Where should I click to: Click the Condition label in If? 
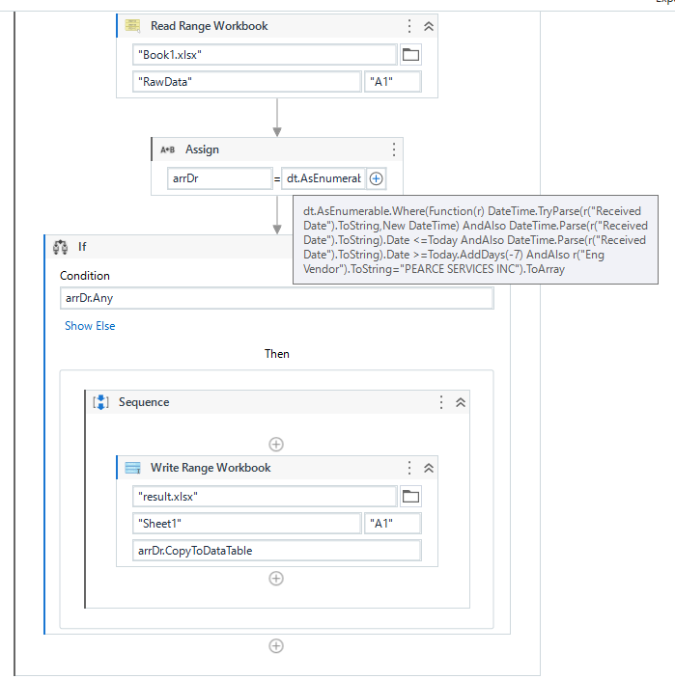(85, 276)
